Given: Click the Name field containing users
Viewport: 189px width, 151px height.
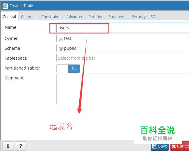Looking at the screenshot, I should 123,28.
